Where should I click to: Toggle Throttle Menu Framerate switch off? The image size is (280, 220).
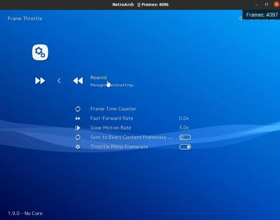(x=185, y=147)
